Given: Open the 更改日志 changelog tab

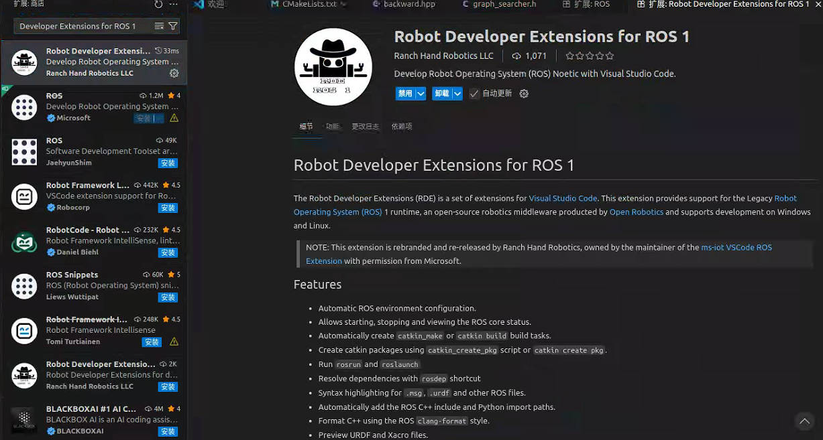Looking at the screenshot, I should point(365,127).
